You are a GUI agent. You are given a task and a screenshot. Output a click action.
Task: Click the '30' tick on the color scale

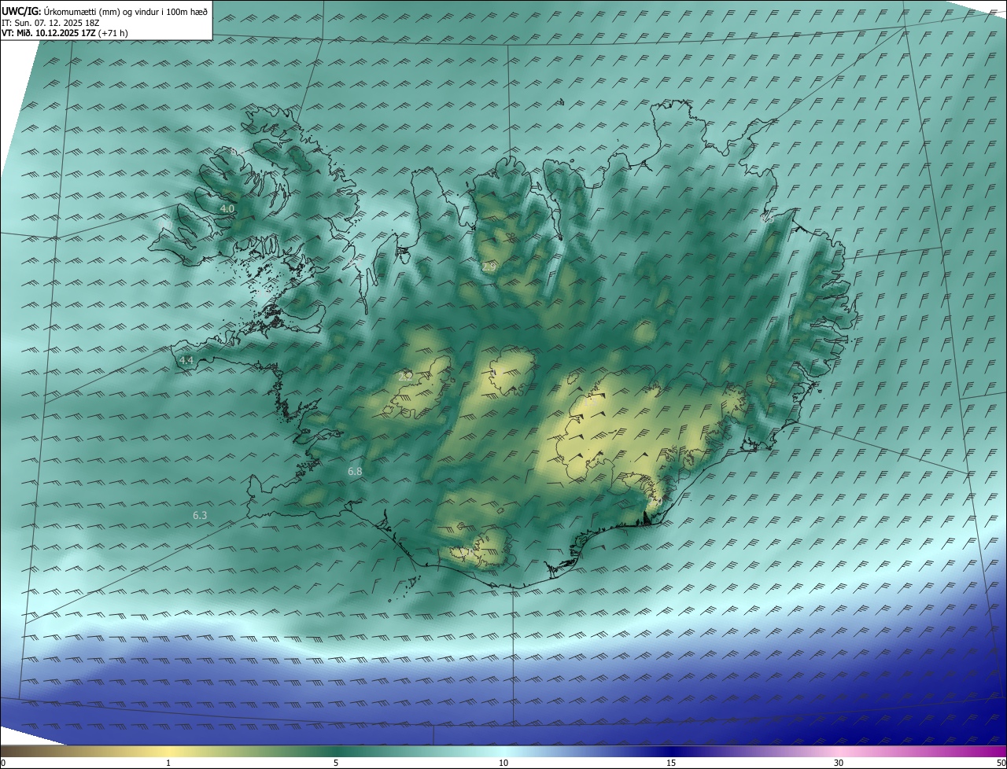pos(839,763)
